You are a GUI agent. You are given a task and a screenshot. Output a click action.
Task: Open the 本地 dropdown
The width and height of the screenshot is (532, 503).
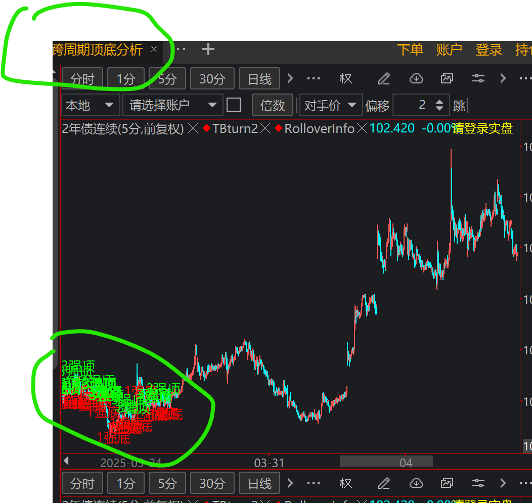point(90,105)
